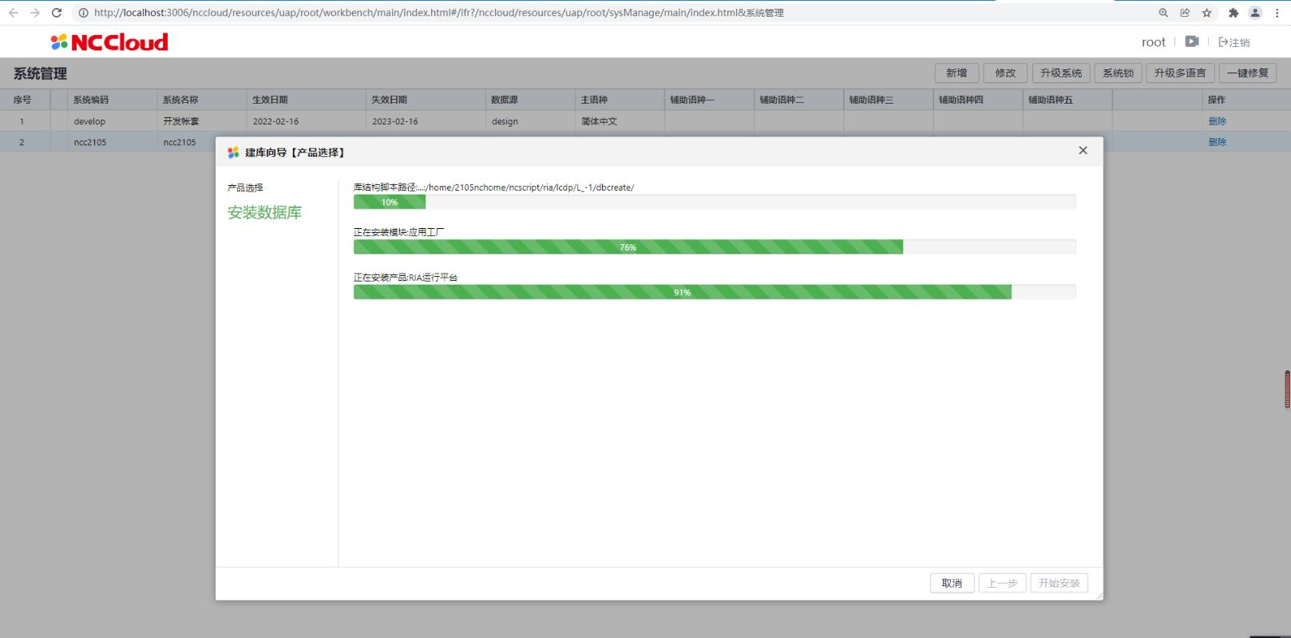This screenshot has width=1291, height=638.
Task: Reload the page with the refresh icon
Action: [57, 13]
